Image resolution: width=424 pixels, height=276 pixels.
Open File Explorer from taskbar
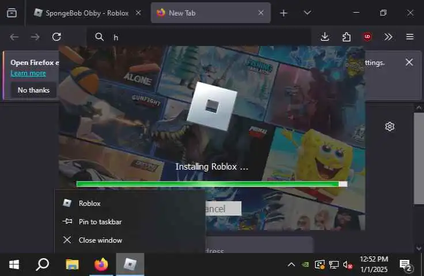[72, 264]
